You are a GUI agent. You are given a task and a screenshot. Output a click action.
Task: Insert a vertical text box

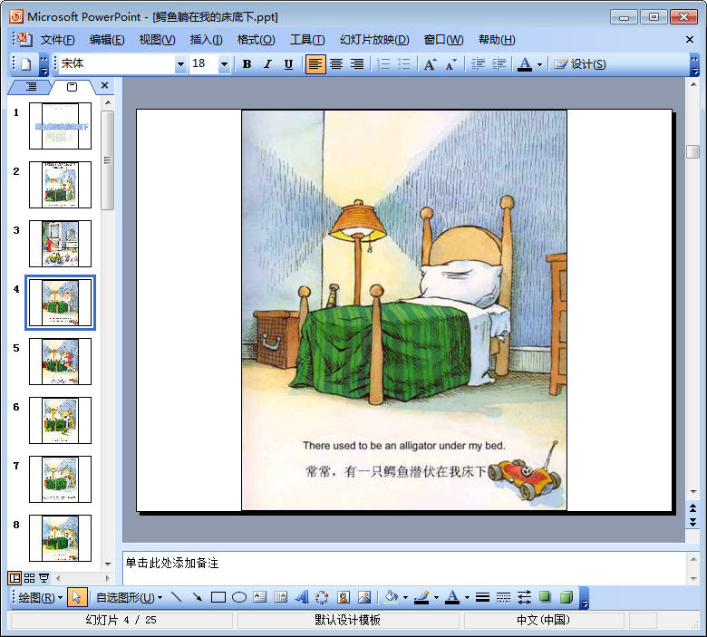[280, 598]
